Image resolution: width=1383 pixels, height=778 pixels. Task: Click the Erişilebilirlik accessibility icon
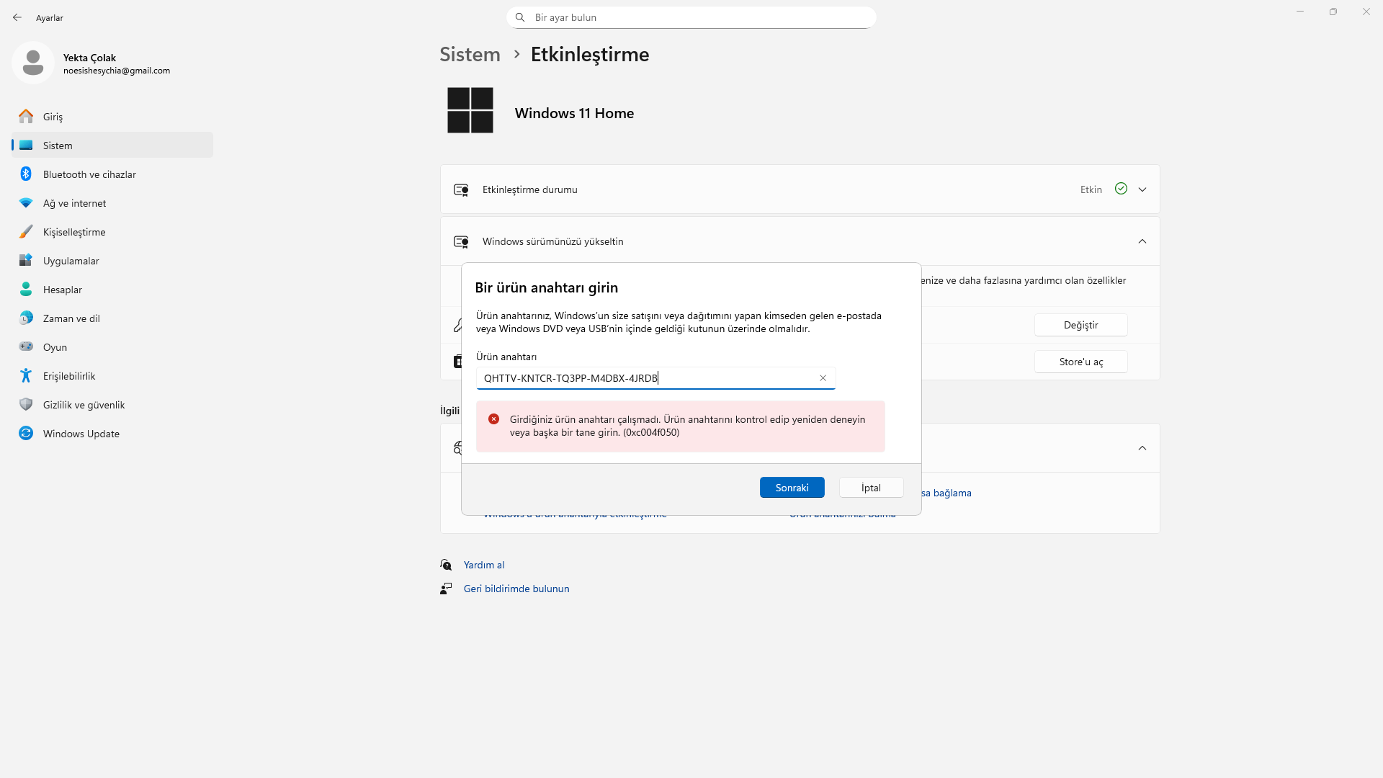point(26,375)
